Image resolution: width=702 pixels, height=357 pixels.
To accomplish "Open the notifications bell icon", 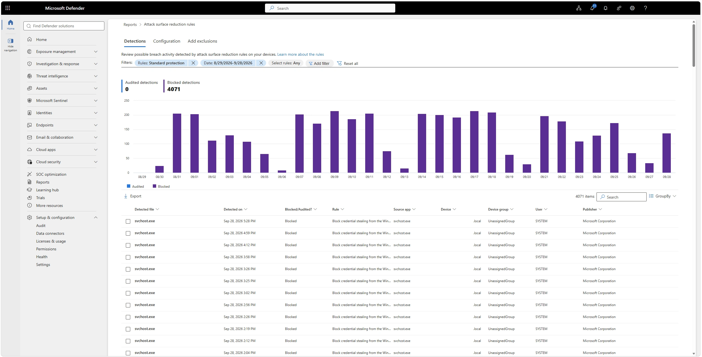I will [x=605, y=8].
